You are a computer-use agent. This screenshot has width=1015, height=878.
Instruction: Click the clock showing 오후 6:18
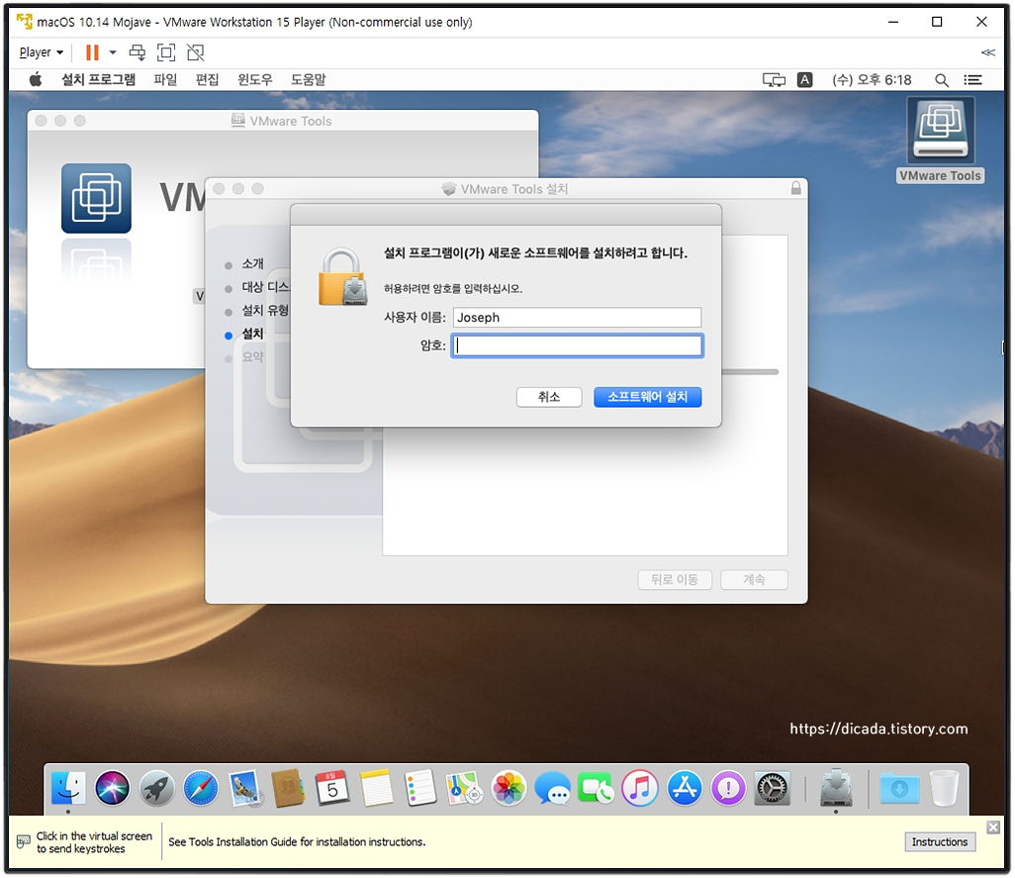point(872,79)
